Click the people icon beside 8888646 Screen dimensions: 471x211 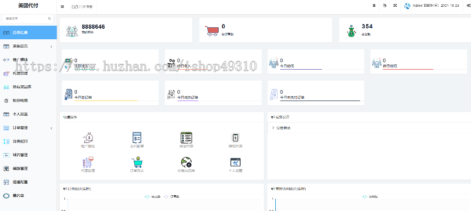point(72,31)
